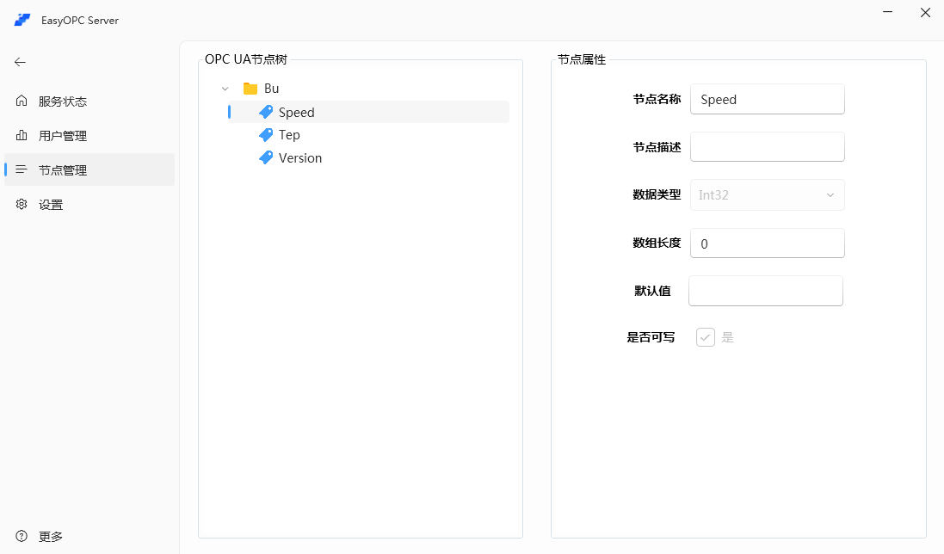The height and width of the screenshot is (554, 944).
Task: Click the 服务状态 home icon
Action: [x=22, y=101]
